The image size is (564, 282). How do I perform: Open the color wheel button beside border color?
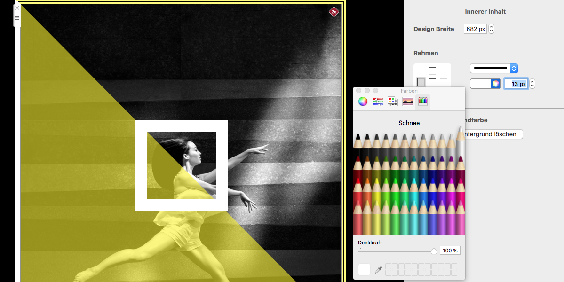point(496,84)
